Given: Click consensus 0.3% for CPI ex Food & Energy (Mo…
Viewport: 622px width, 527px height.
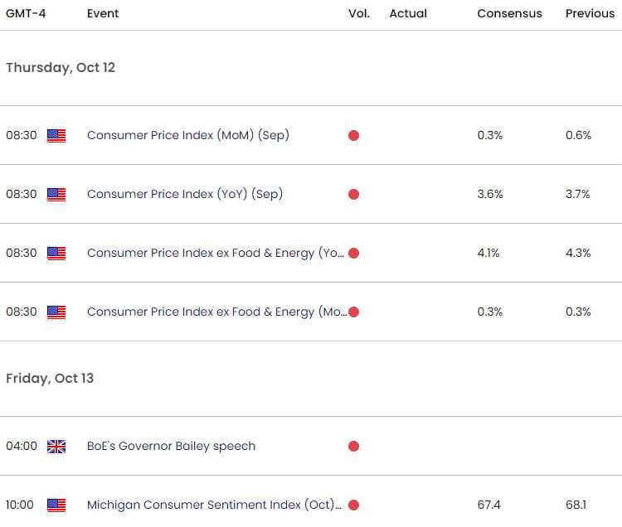Looking at the screenshot, I should coord(490,312).
